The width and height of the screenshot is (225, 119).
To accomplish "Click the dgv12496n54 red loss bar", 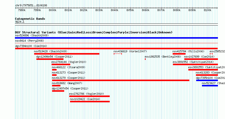I will click(x=50, y=59).
